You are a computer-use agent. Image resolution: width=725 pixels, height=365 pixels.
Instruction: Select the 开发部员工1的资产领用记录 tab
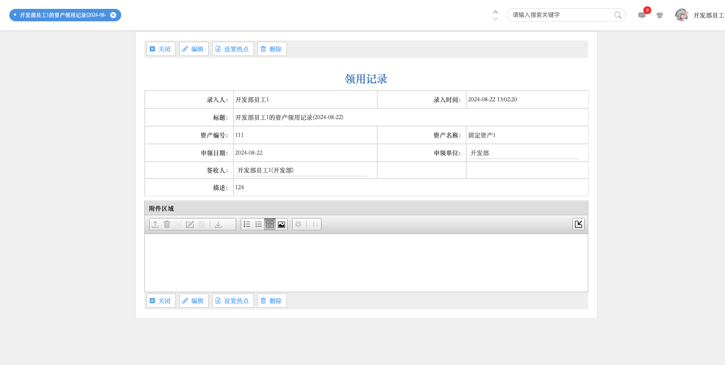click(62, 15)
